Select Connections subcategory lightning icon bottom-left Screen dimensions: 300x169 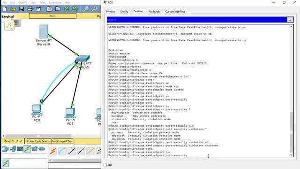coord(5,163)
